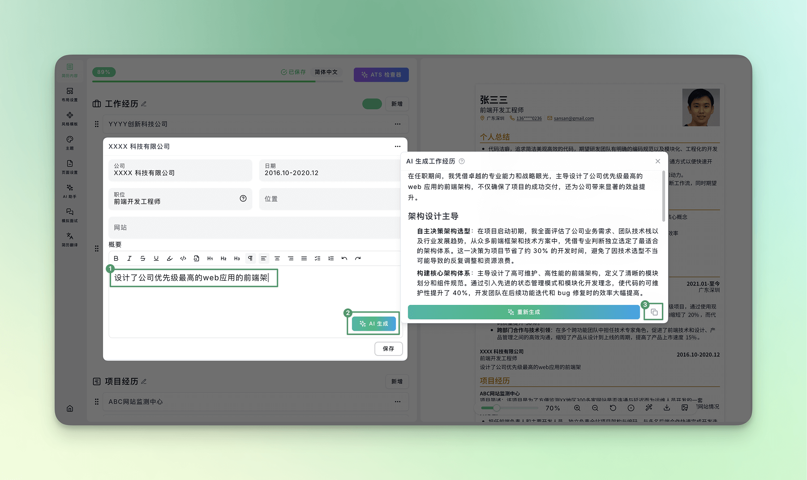The width and height of the screenshot is (807, 480).
Task: Expand the ABC网站监测中心 options menu
Action: (x=397, y=402)
